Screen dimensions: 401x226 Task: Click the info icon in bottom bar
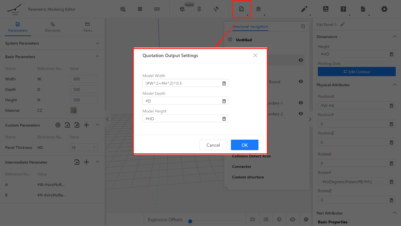(x=306, y=219)
